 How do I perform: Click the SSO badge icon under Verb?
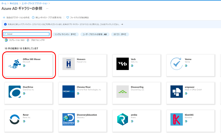(x=132, y=66)
